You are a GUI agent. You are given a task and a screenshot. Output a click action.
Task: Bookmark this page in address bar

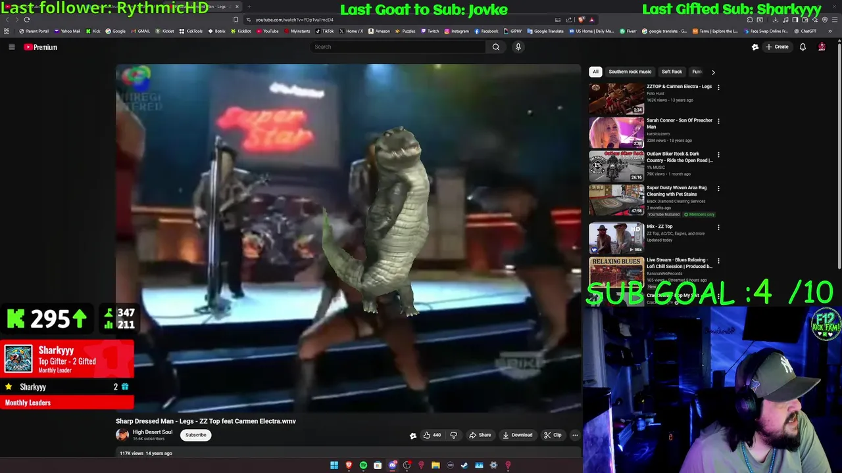[x=235, y=20]
